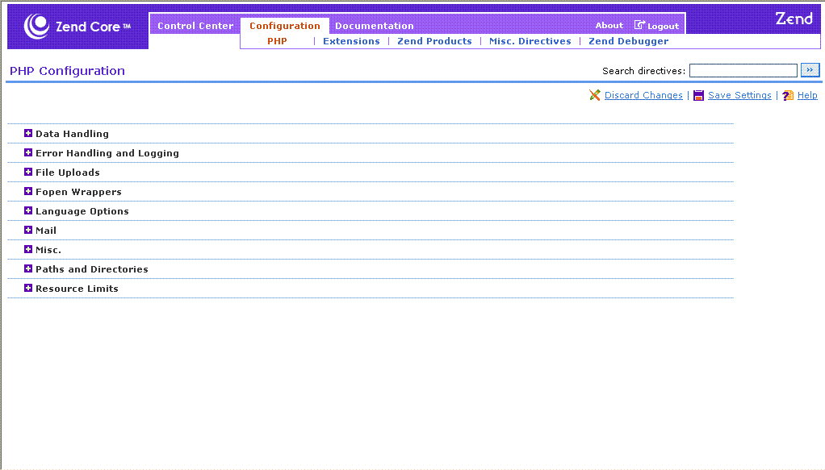This screenshot has width=825, height=470.
Task: Click the About link
Action: 609,25
